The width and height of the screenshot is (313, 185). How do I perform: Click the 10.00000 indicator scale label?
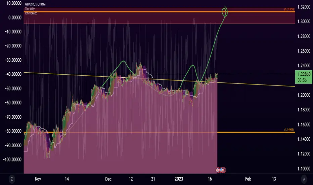[x=14, y=3]
